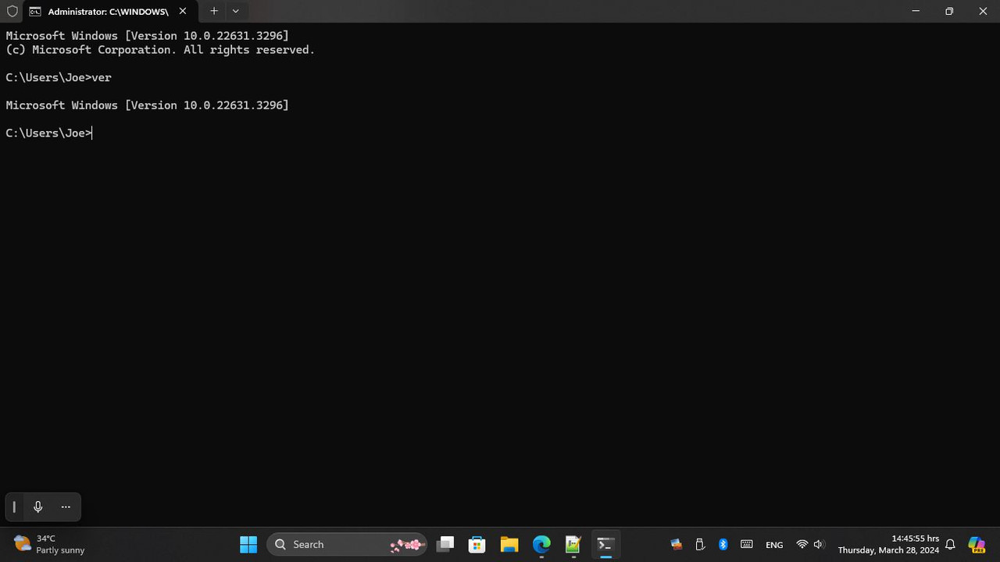Click the shield icon in the title bar

click(x=12, y=12)
